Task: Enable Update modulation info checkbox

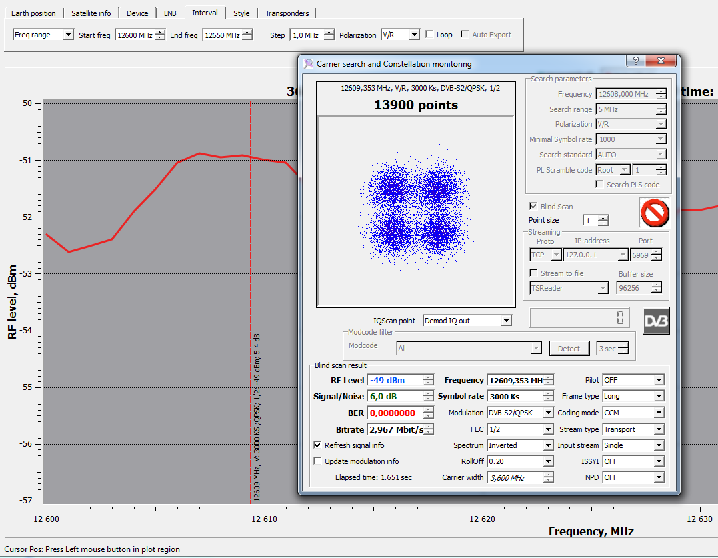Action: pos(317,461)
